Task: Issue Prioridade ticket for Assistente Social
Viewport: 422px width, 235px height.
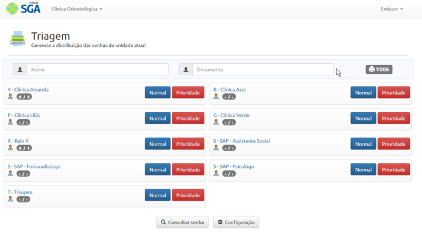Action: point(394,144)
